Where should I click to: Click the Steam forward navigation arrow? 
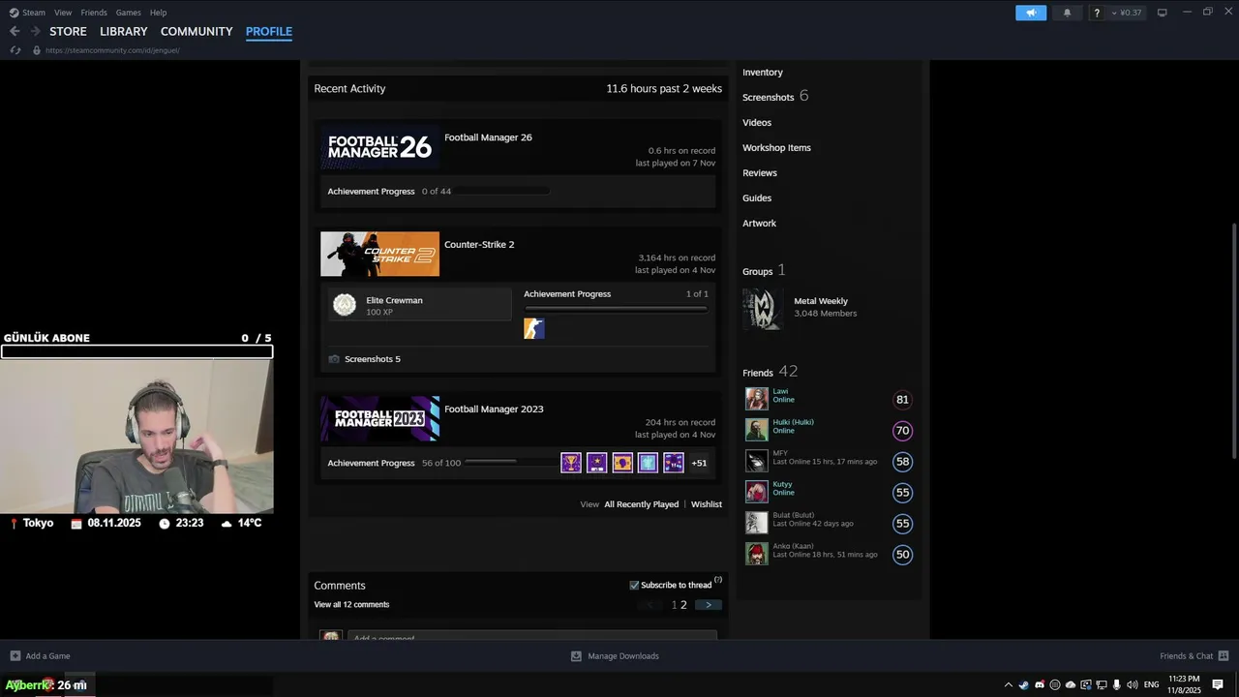coord(36,31)
